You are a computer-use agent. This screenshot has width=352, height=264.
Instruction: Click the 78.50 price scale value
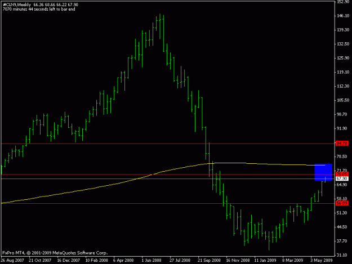coord(343,156)
